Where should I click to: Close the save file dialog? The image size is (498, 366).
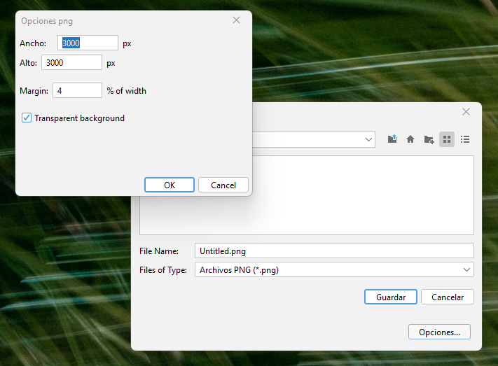point(466,112)
